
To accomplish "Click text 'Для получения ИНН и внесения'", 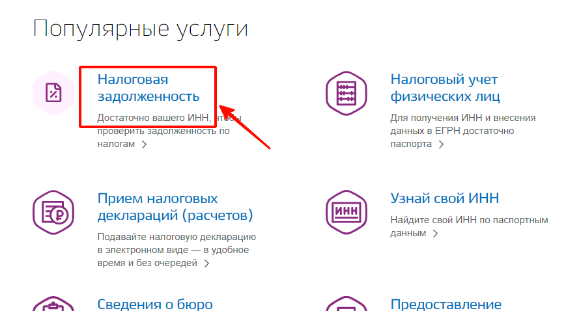I will pyautogui.click(x=462, y=118).
